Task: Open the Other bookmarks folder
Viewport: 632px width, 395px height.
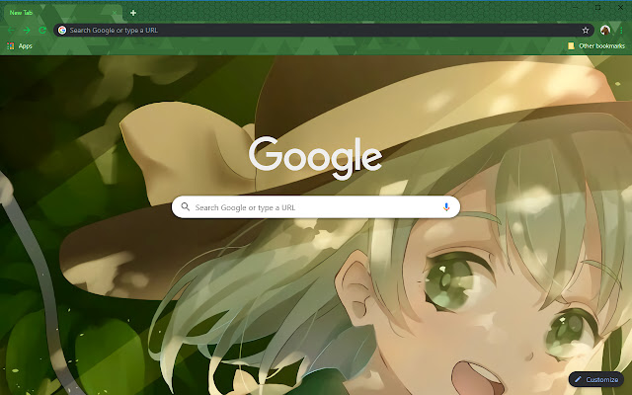Action: 596,46
